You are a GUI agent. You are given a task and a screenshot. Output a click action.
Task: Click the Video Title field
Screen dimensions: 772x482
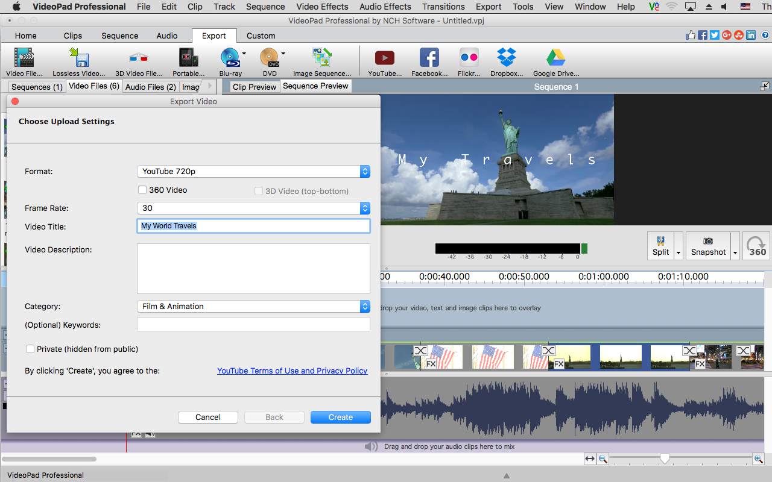[x=253, y=226]
